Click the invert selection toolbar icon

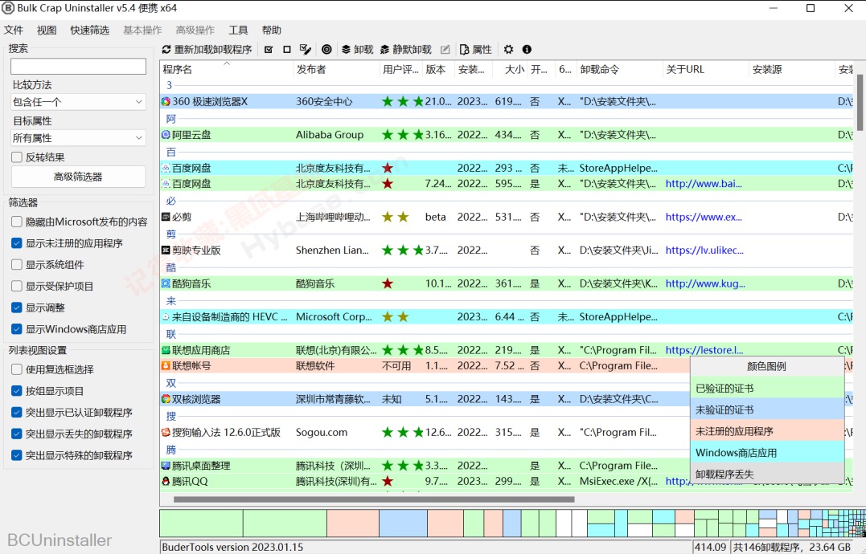pos(306,50)
